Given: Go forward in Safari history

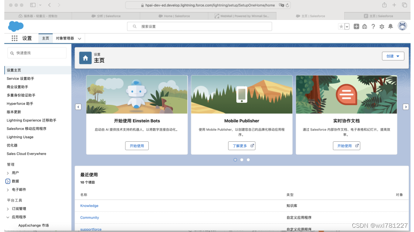Looking at the screenshot, I should [59, 5].
